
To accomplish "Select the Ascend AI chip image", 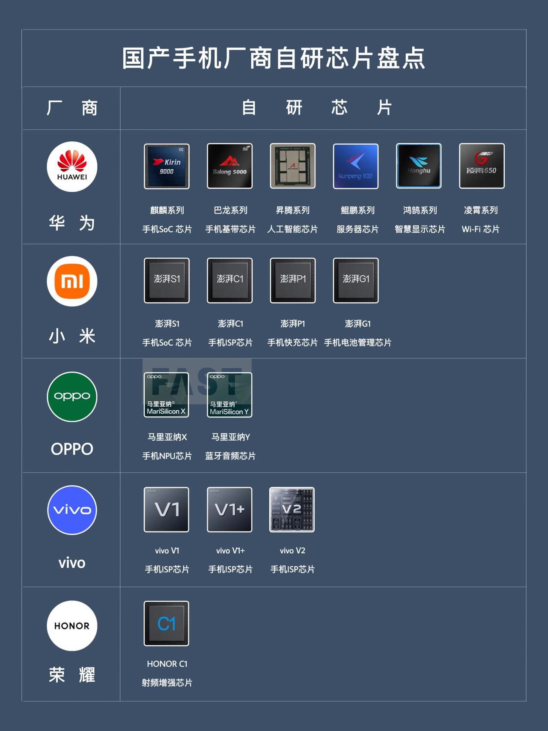I will 293,166.
